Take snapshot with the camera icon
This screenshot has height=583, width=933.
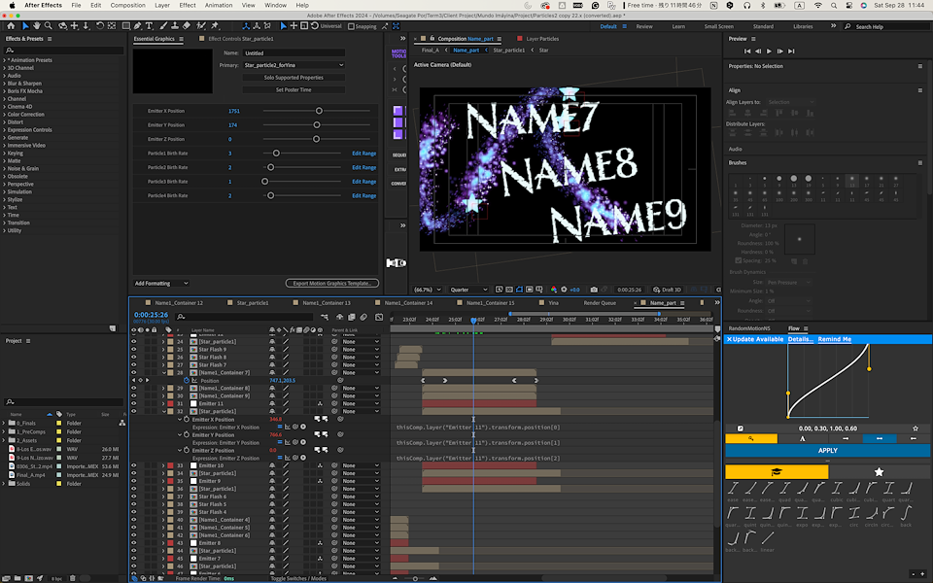(593, 290)
